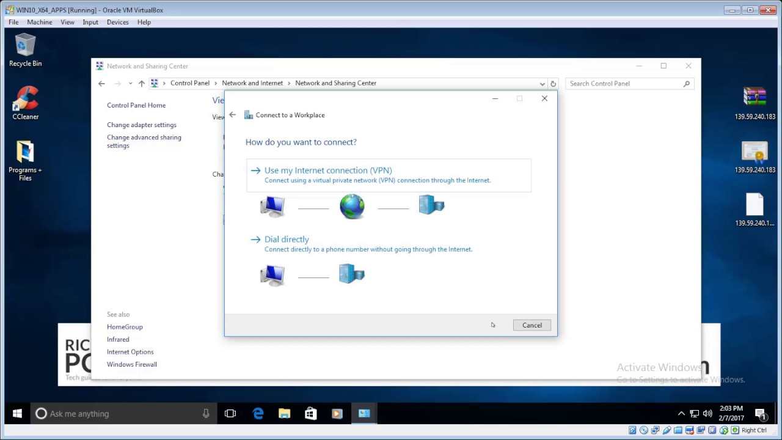
Task: Open the Recycle Bin desktop icon
Action: pos(25,50)
